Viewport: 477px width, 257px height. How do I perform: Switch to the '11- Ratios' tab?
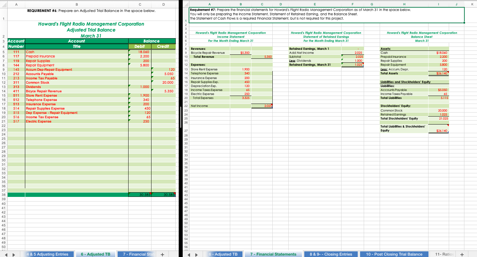coord(444,254)
